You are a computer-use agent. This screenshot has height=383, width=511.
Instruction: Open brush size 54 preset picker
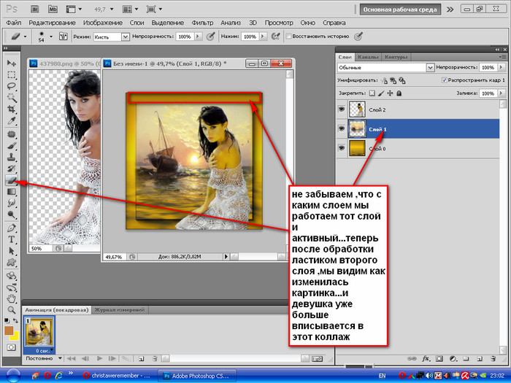[51, 36]
